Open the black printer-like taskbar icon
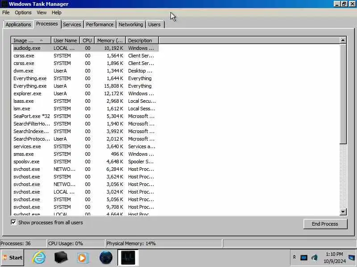Viewport: 357px width, 267px height. pyautogui.click(x=61, y=258)
